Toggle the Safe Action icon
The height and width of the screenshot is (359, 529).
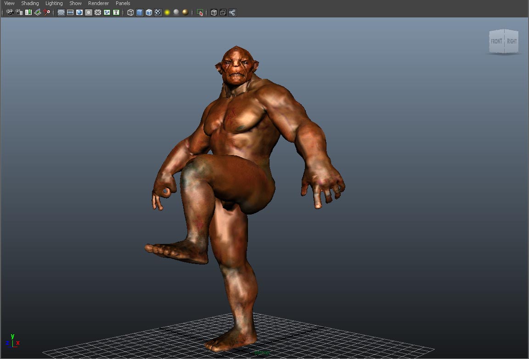point(107,12)
